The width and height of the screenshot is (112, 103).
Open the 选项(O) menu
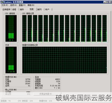pyautogui.click(x=13, y=5)
